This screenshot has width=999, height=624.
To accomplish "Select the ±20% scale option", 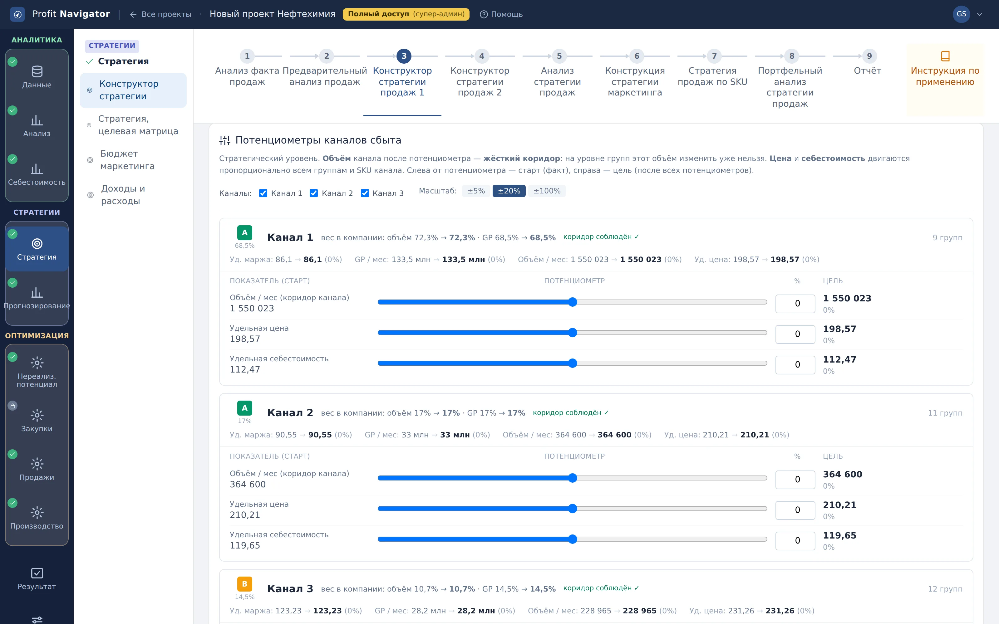I will click(x=509, y=191).
